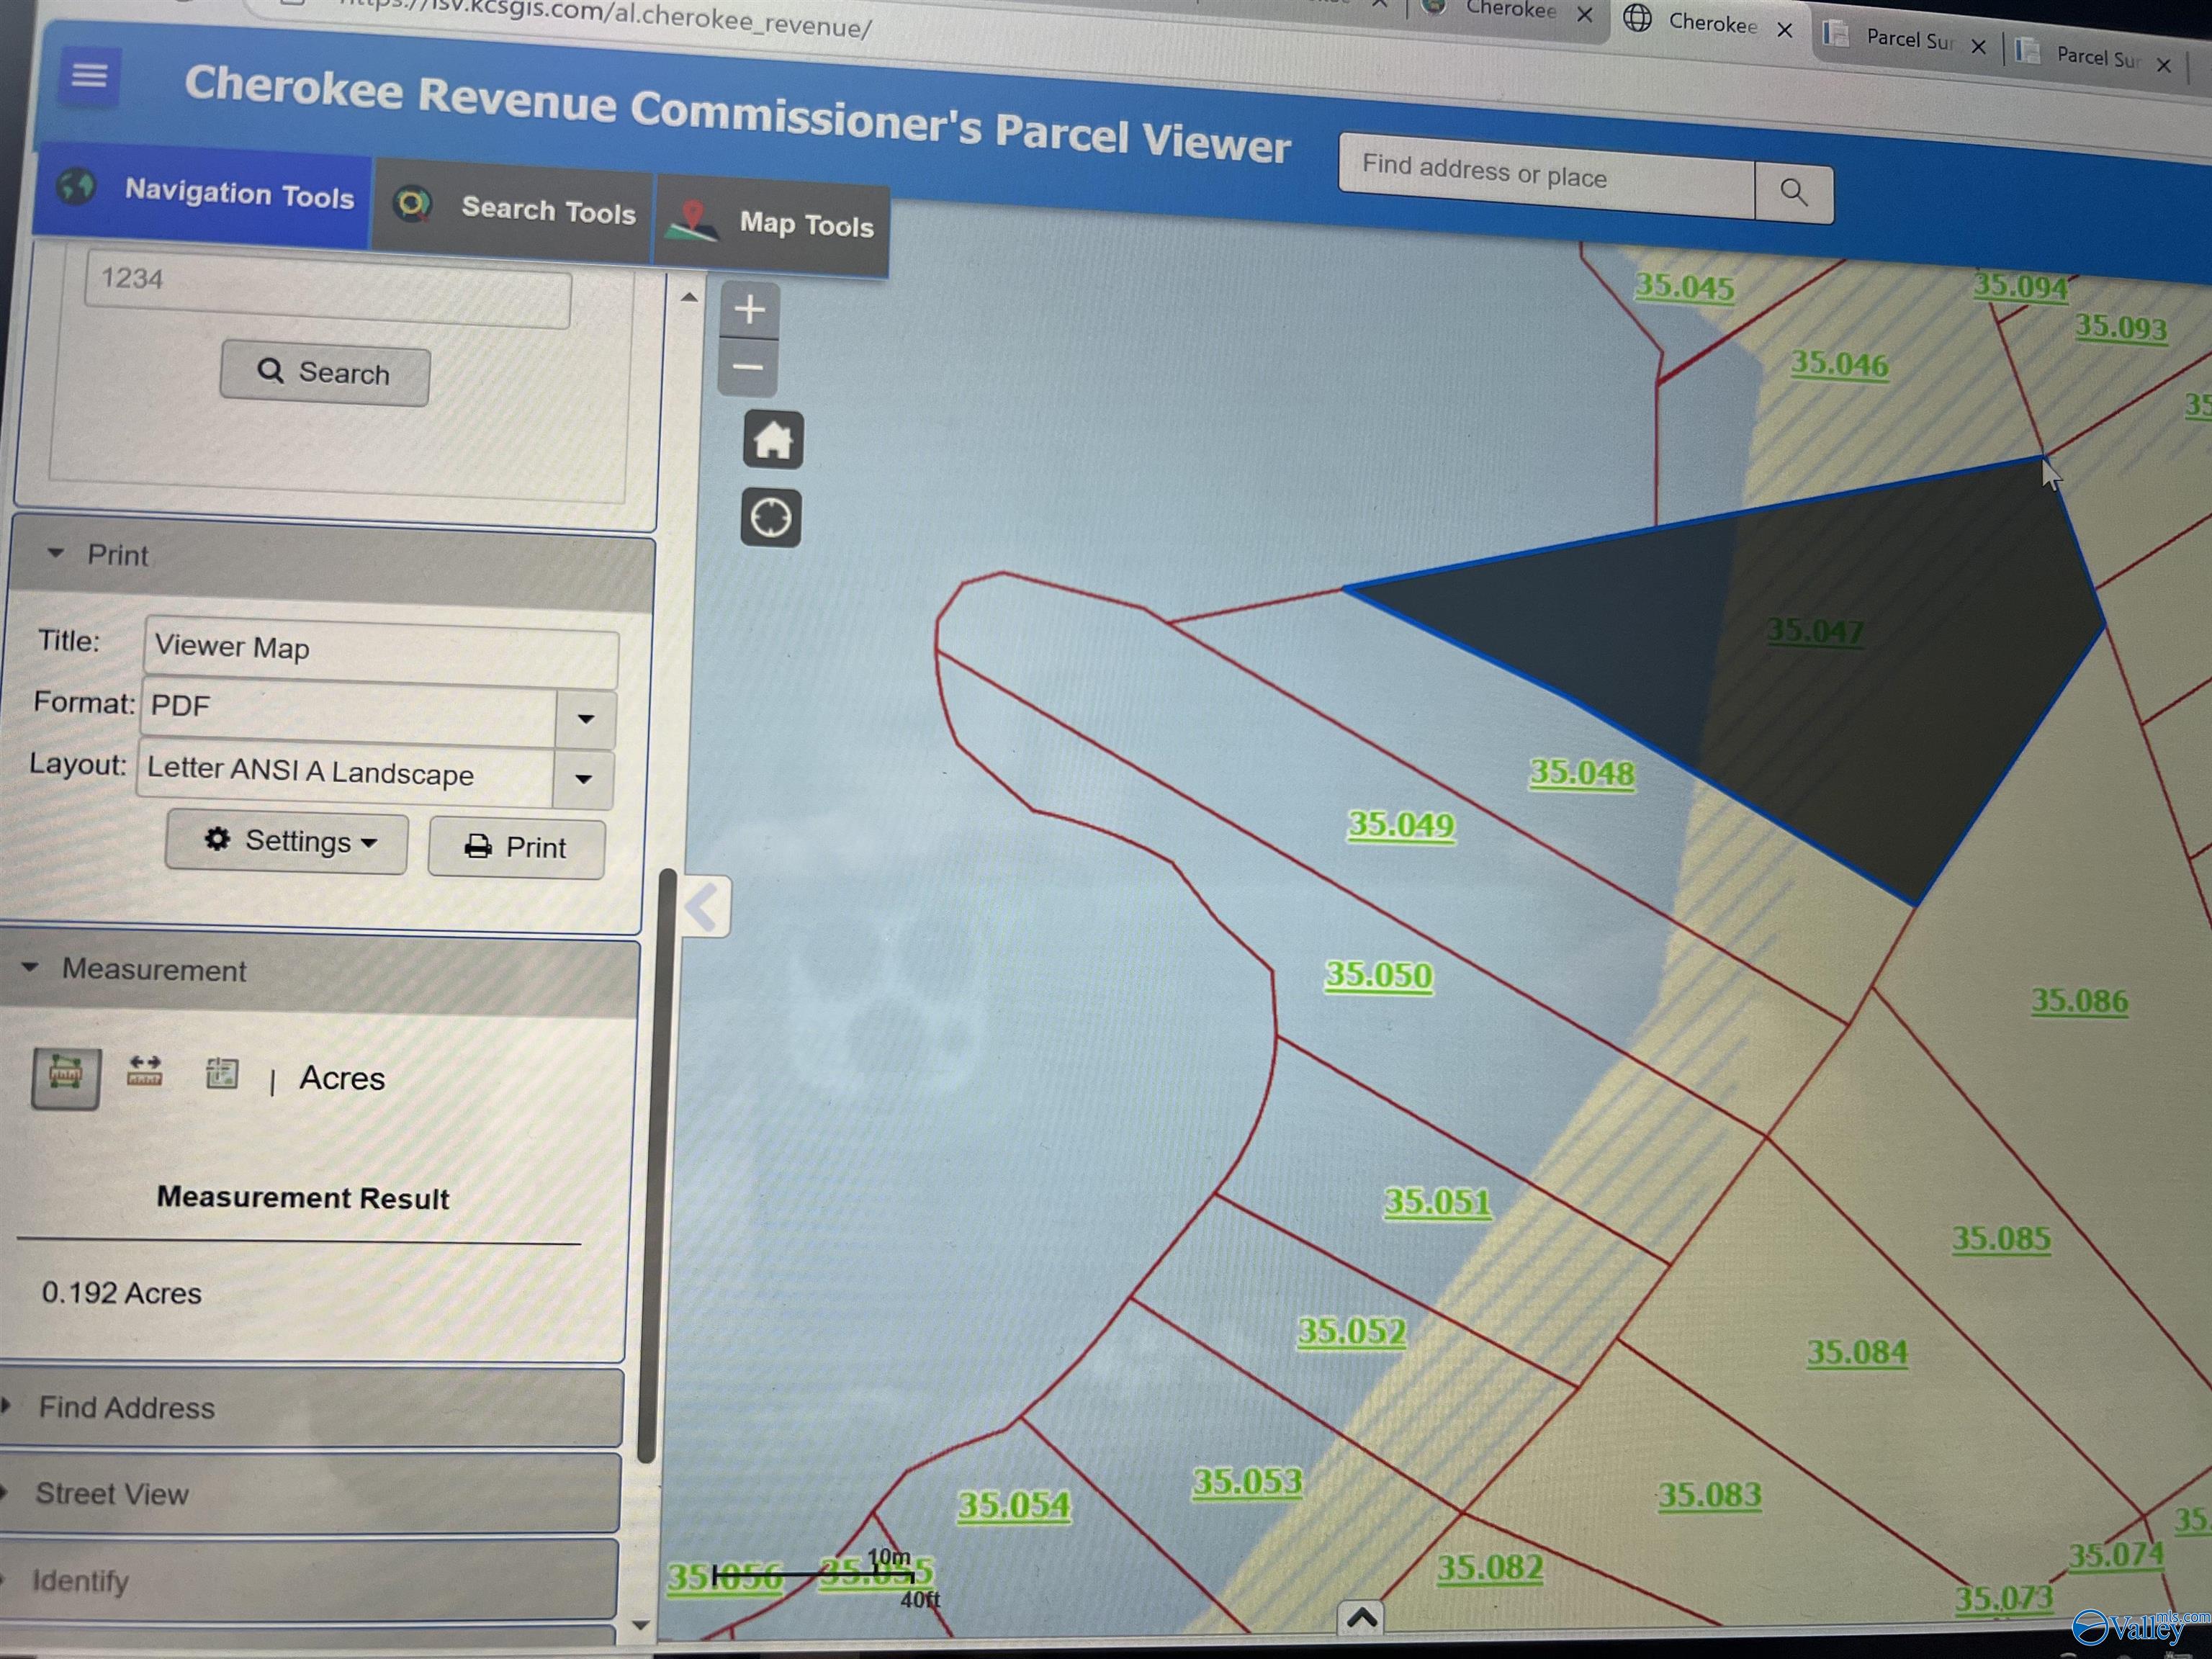Click the Home extent icon

772,440
